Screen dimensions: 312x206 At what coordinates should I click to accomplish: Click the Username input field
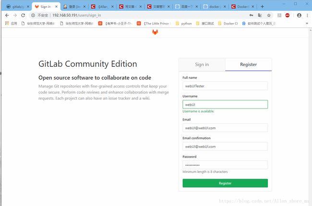225,105
